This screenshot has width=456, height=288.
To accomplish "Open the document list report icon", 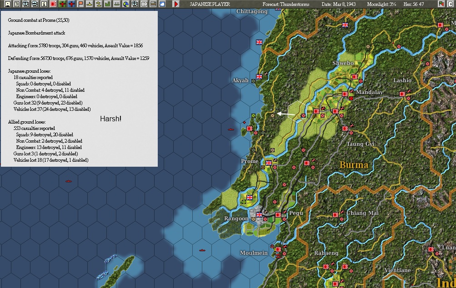I will point(16,4).
